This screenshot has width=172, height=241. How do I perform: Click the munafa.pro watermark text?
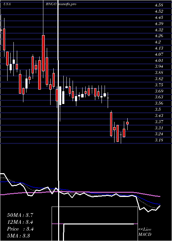pos(67,4)
